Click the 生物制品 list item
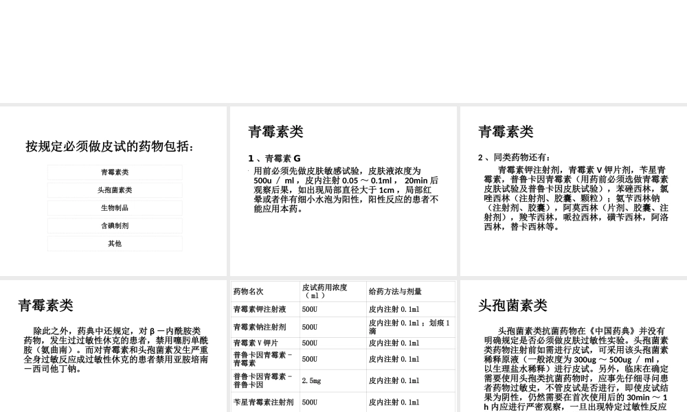The image size is (687, 412). (114, 207)
